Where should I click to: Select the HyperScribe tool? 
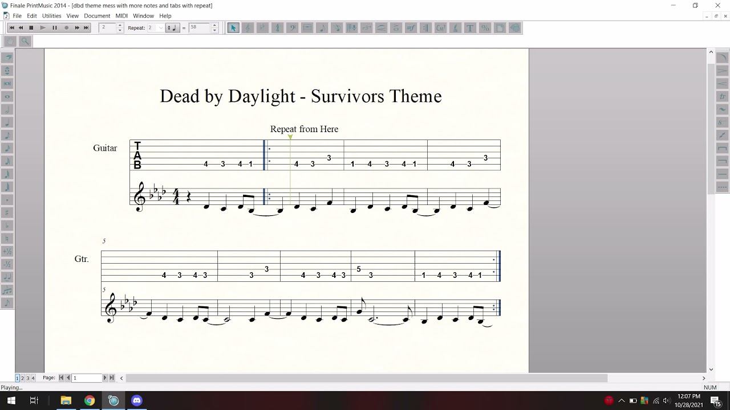pyautogui.click(x=352, y=28)
